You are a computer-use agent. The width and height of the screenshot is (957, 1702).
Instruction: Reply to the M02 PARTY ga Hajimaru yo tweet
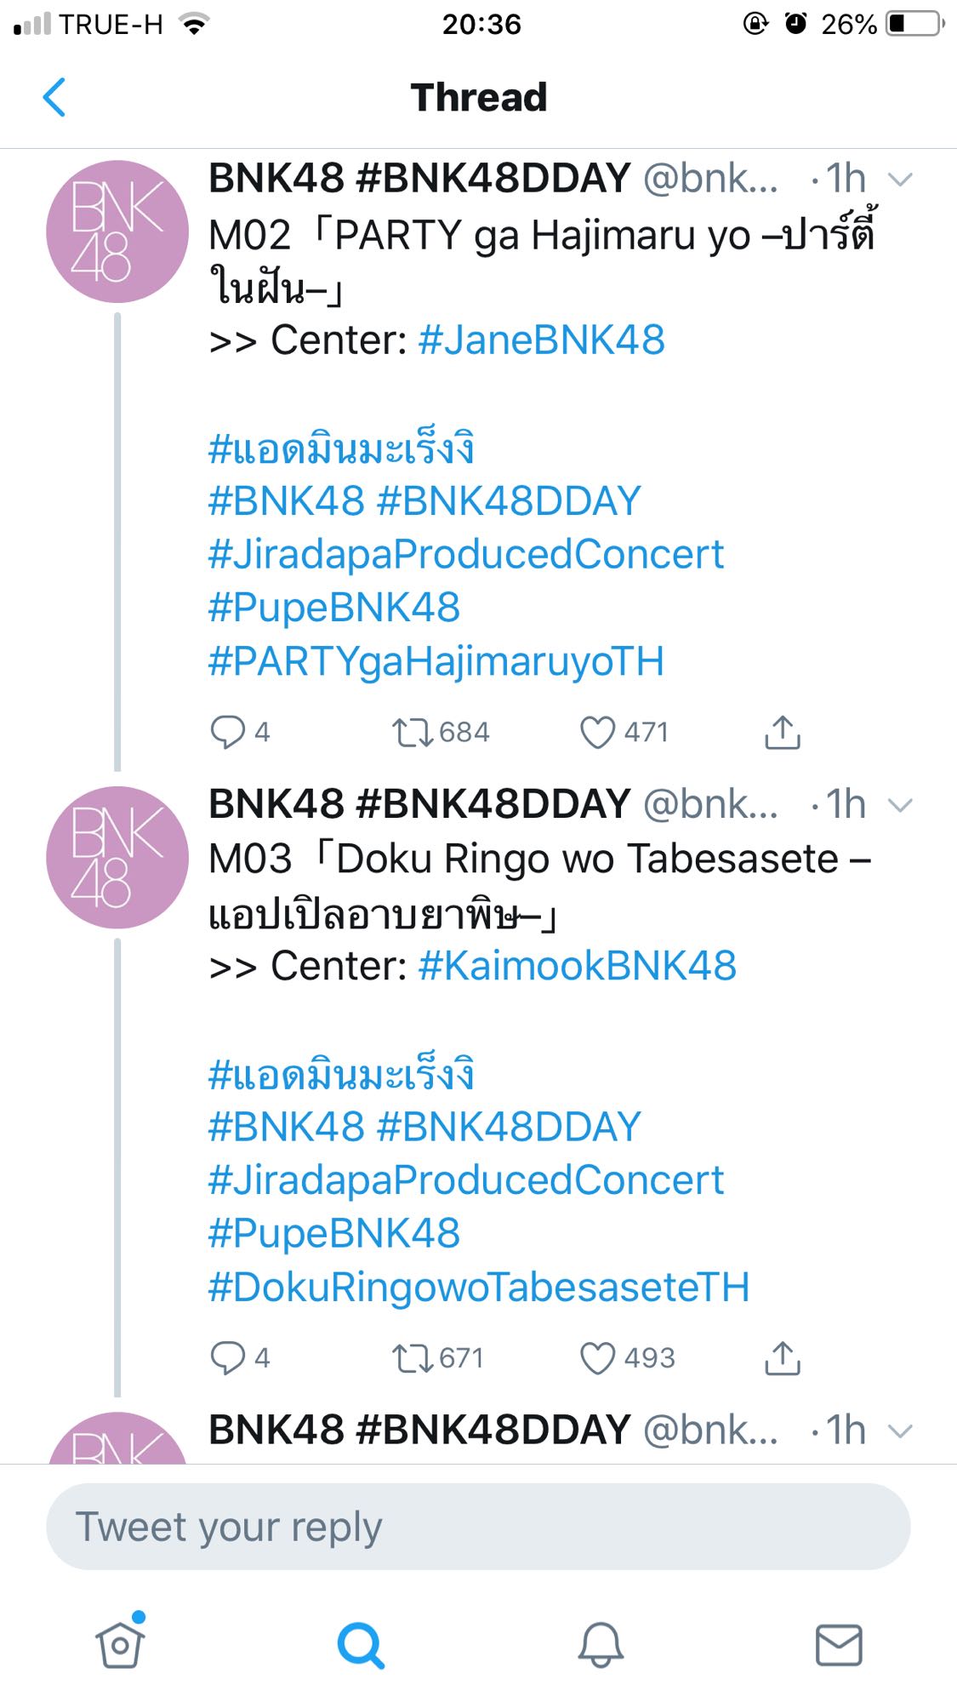pyautogui.click(x=227, y=732)
